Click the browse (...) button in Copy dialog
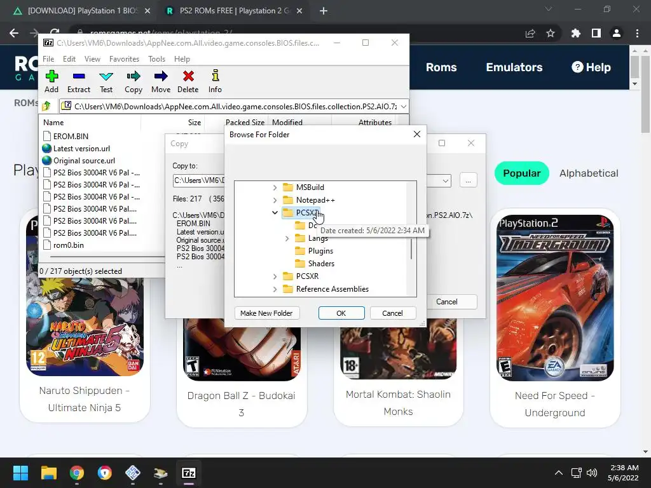 coord(469,180)
